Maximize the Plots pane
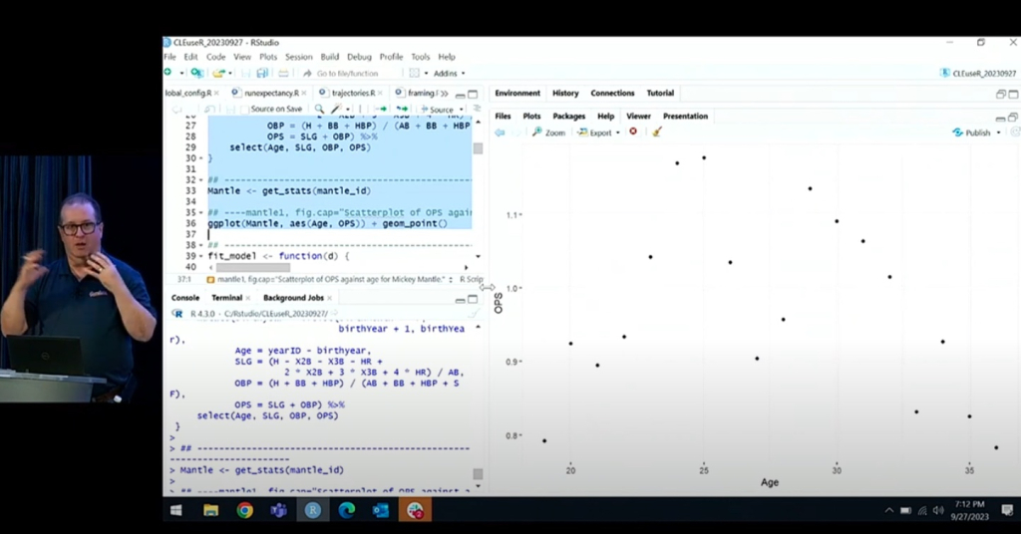This screenshot has width=1021, height=534. tap(1013, 118)
